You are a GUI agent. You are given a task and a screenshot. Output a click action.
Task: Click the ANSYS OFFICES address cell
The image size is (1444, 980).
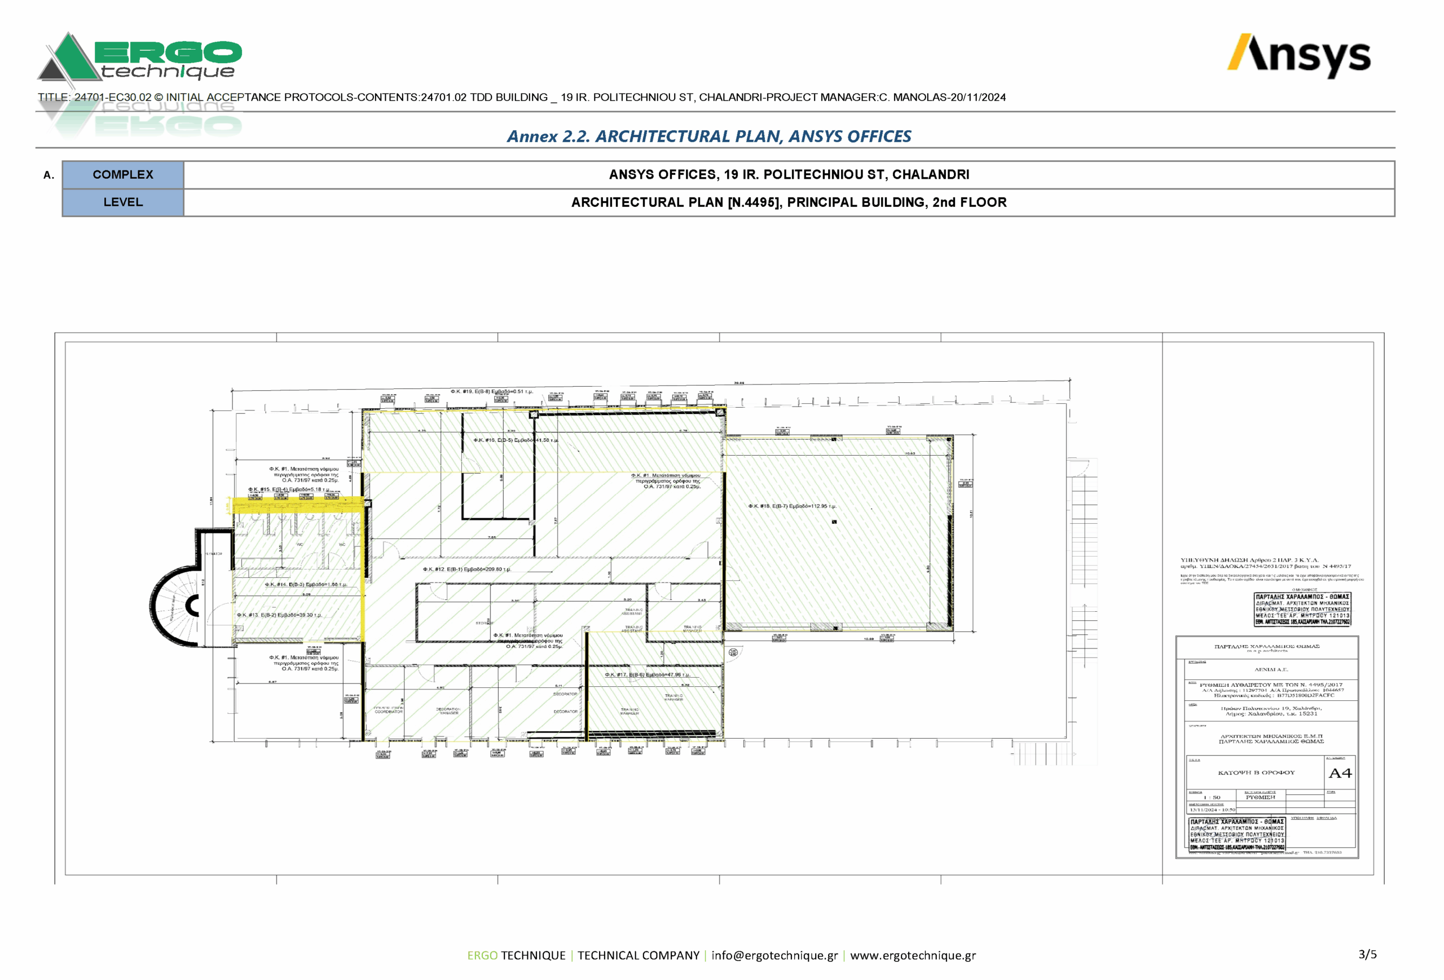(x=789, y=174)
